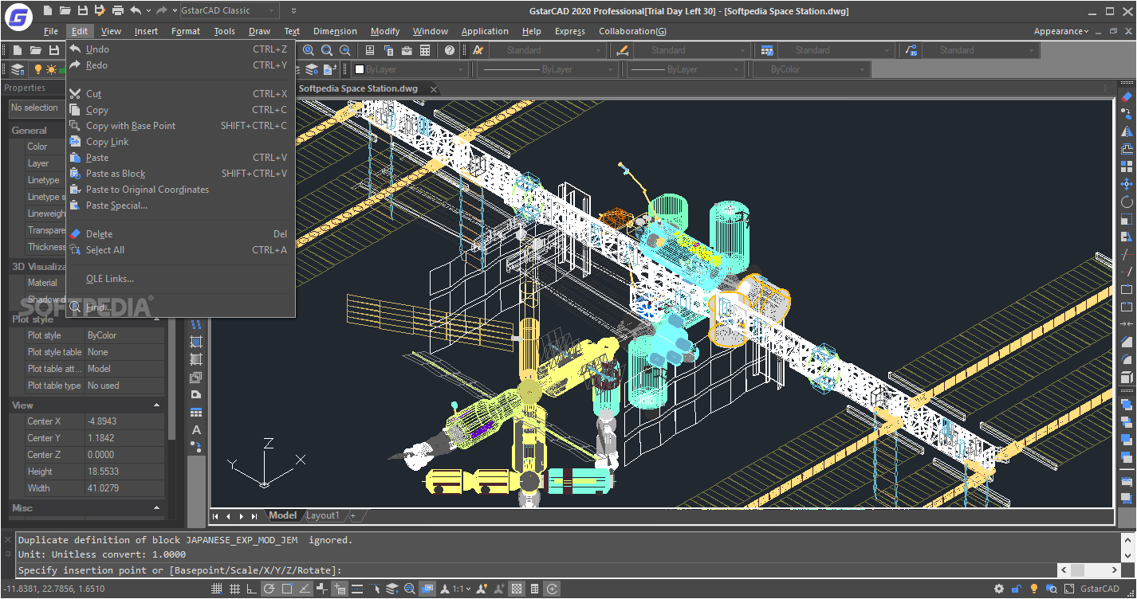
Task: Select the Trim tool
Action: coord(1127,255)
